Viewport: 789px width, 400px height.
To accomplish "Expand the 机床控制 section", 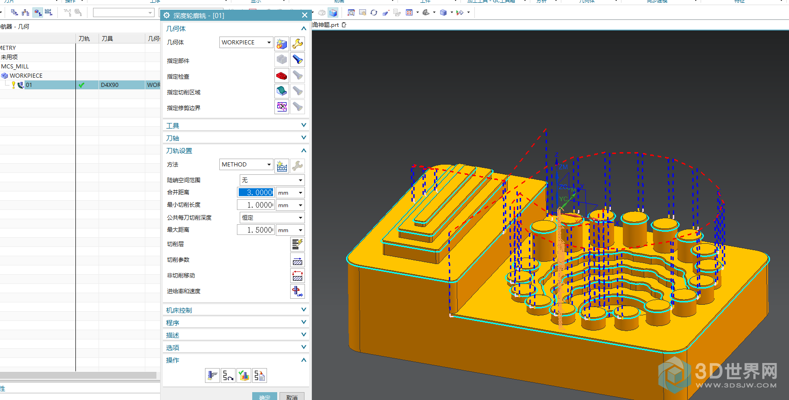I will click(x=304, y=310).
